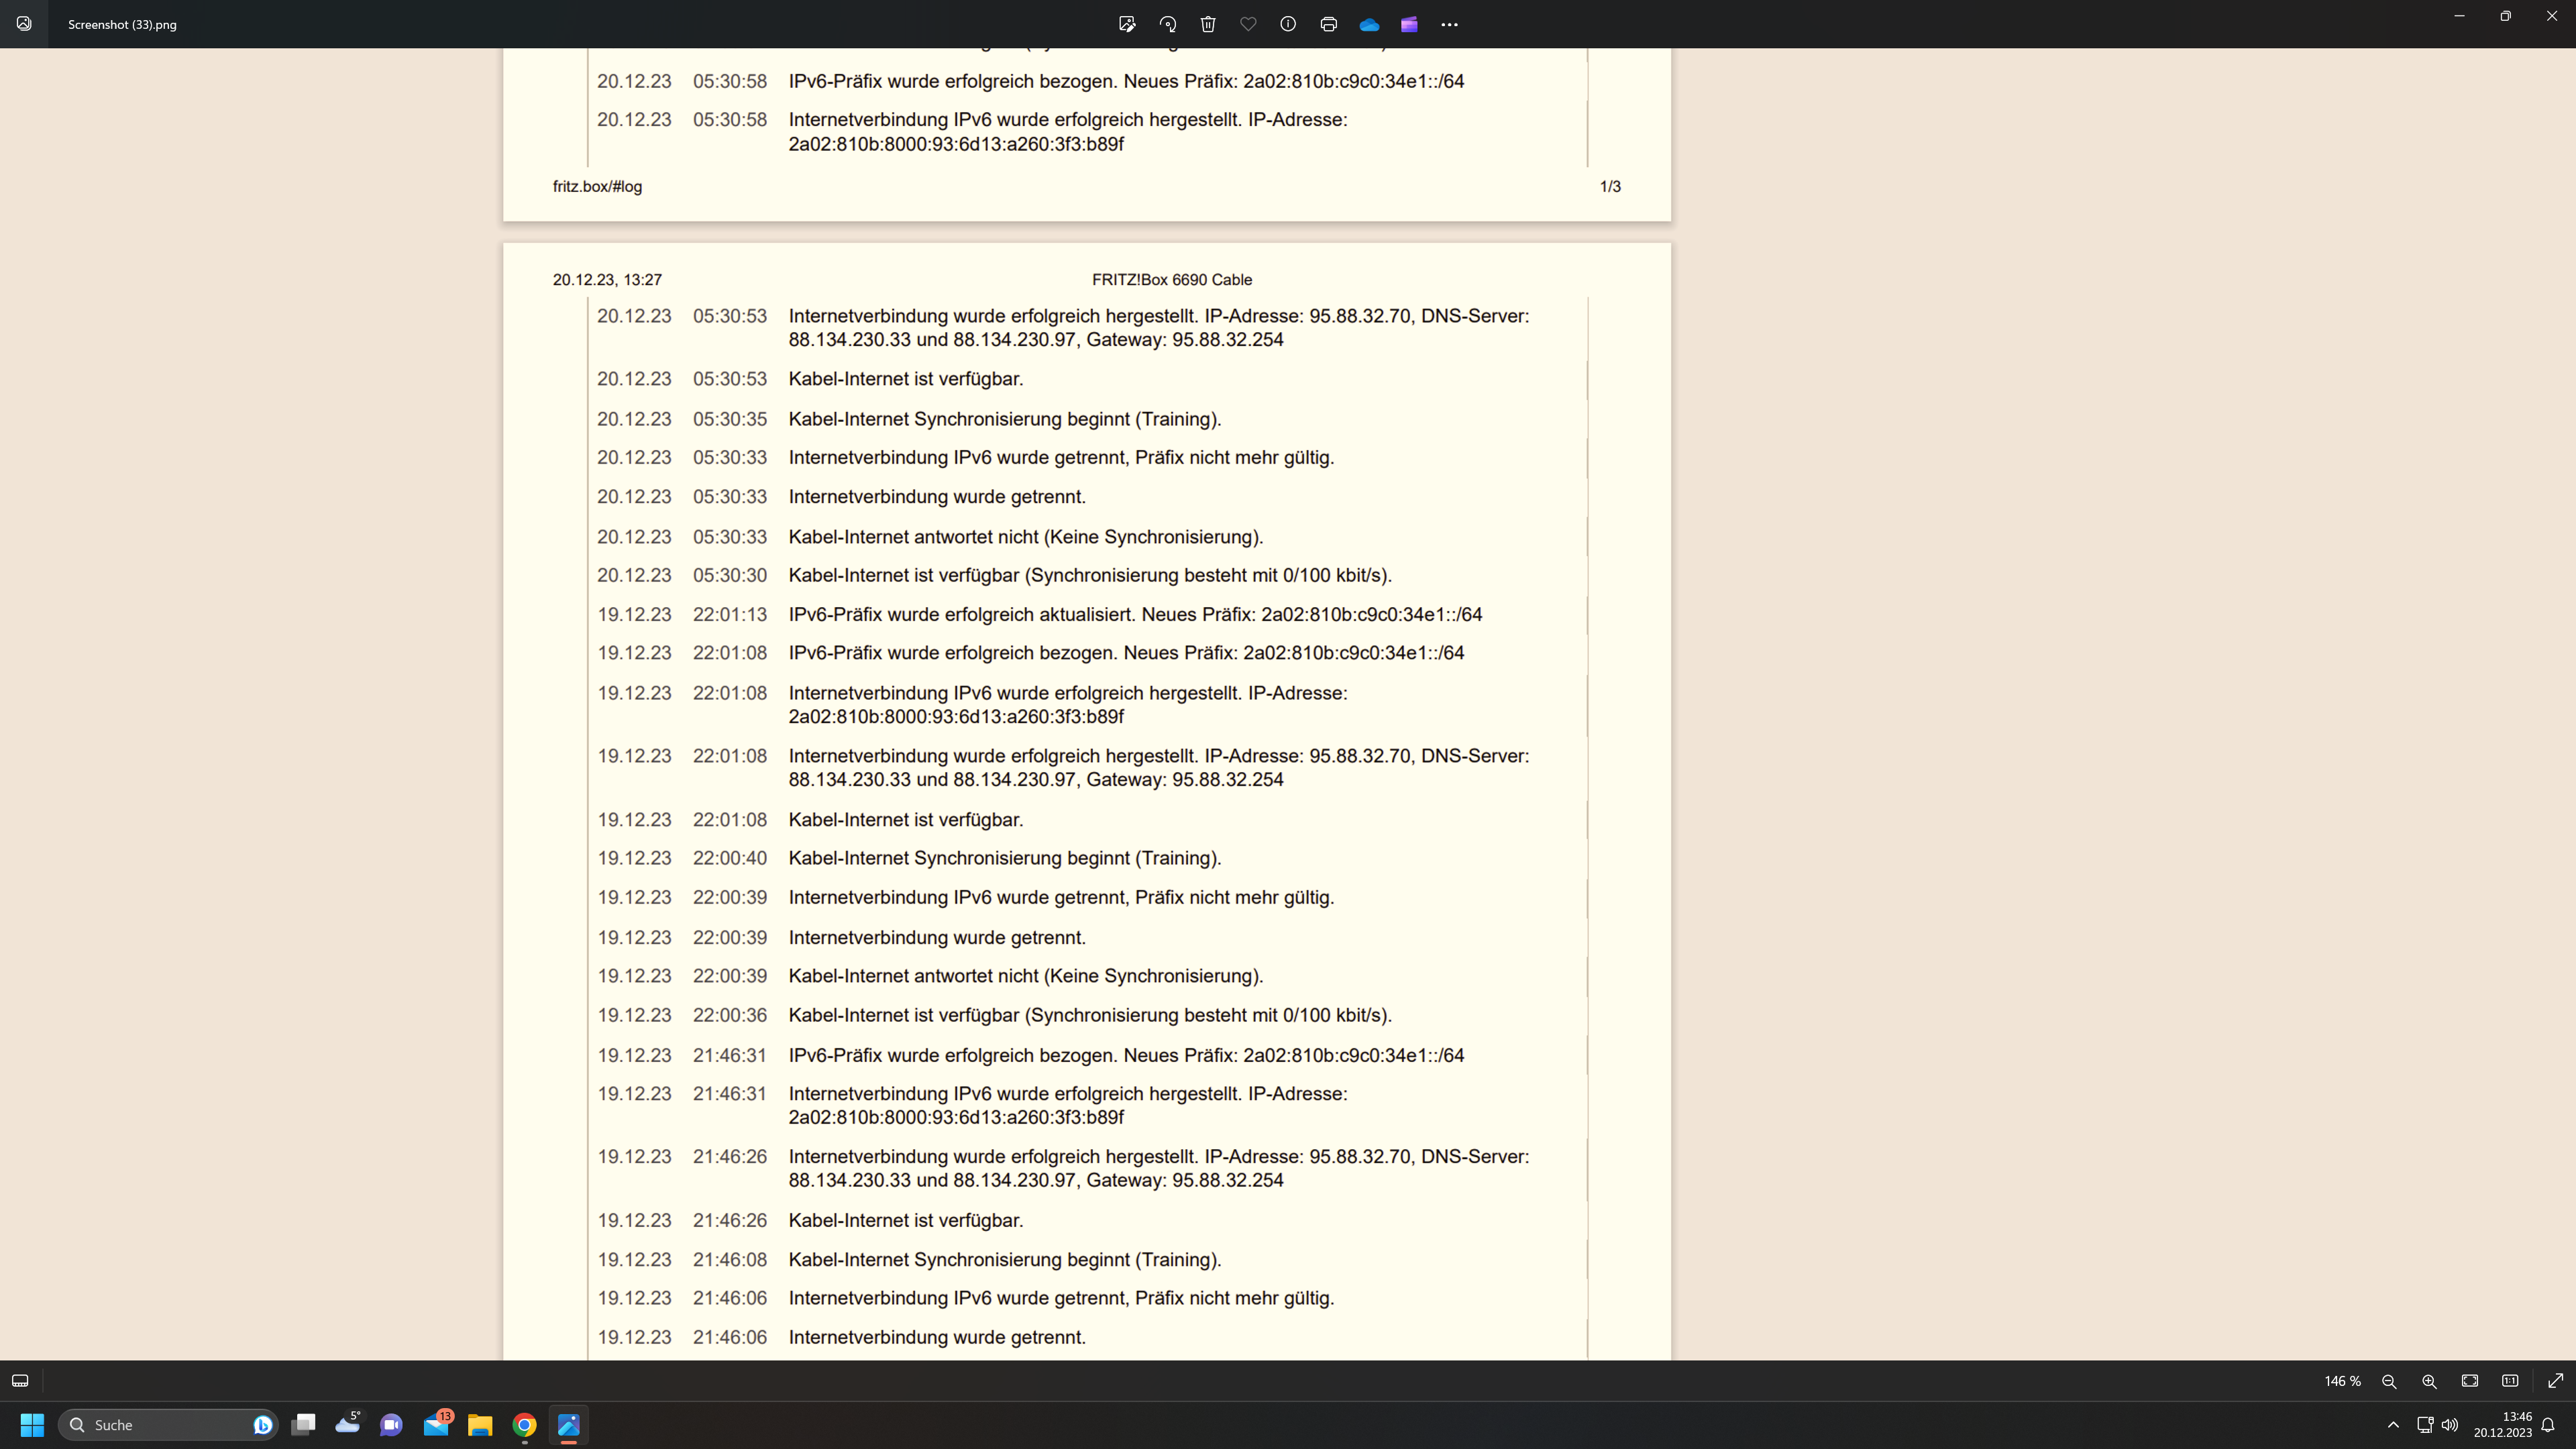Screen dimensions: 2576x1449
Task: Open the Photos home gallery icon
Action: click(x=24, y=24)
